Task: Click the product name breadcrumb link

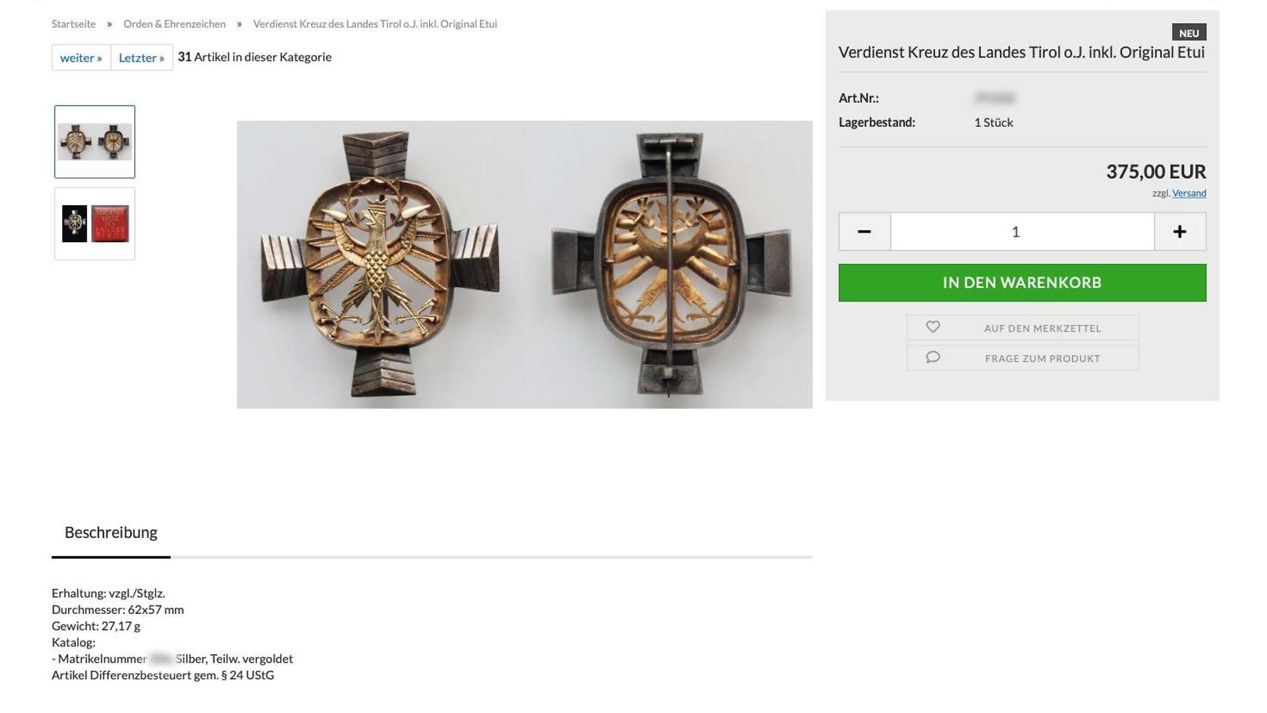Action: [375, 24]
